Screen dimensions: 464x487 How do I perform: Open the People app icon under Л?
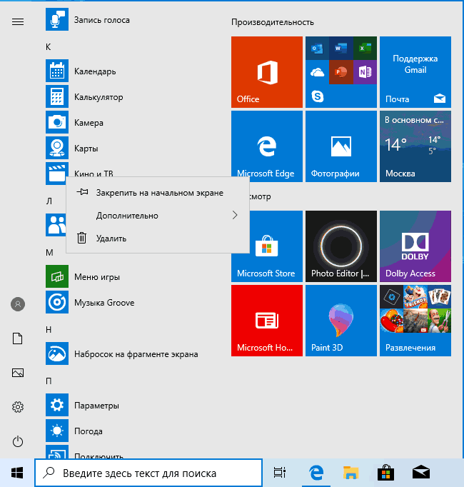click(x=56, y=225)
